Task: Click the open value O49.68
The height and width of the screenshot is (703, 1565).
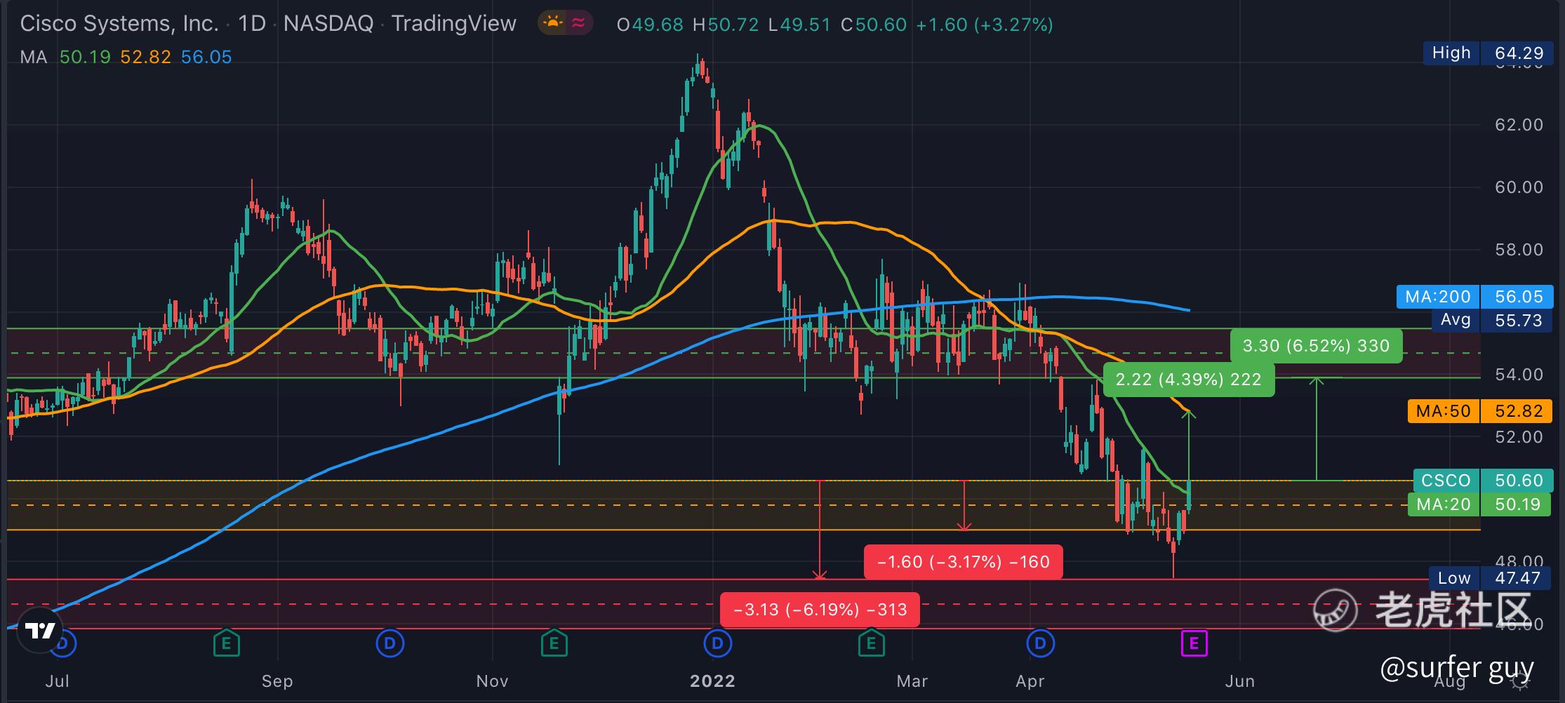Action: 650,25
